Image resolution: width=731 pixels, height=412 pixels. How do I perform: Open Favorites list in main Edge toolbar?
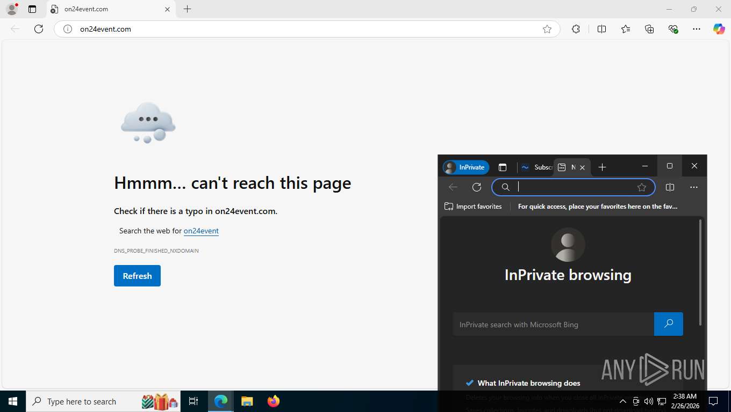[x=626, y=29]
